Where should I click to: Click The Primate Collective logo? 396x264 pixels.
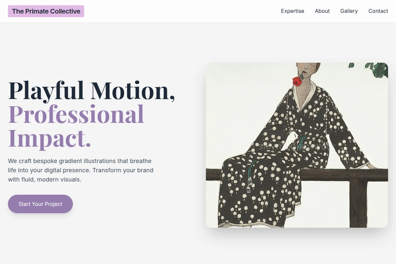coord(46,11)
